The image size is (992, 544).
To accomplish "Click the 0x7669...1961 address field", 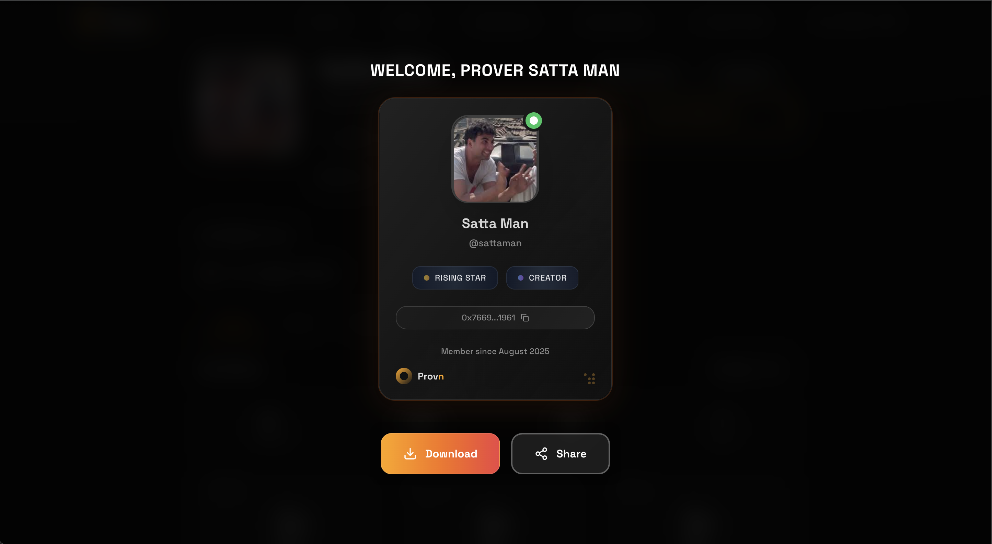I will [495, 317].
